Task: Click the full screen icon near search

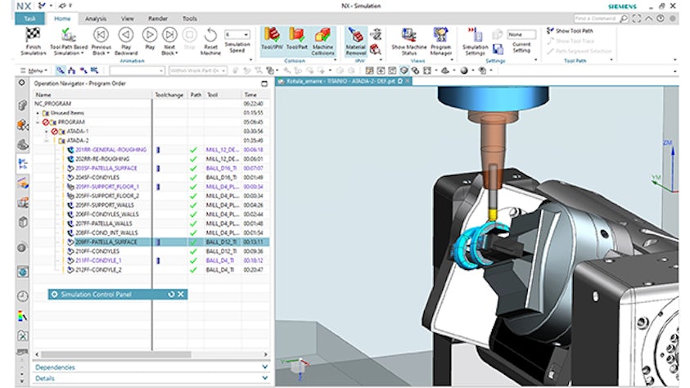Action: click(636, 19)
